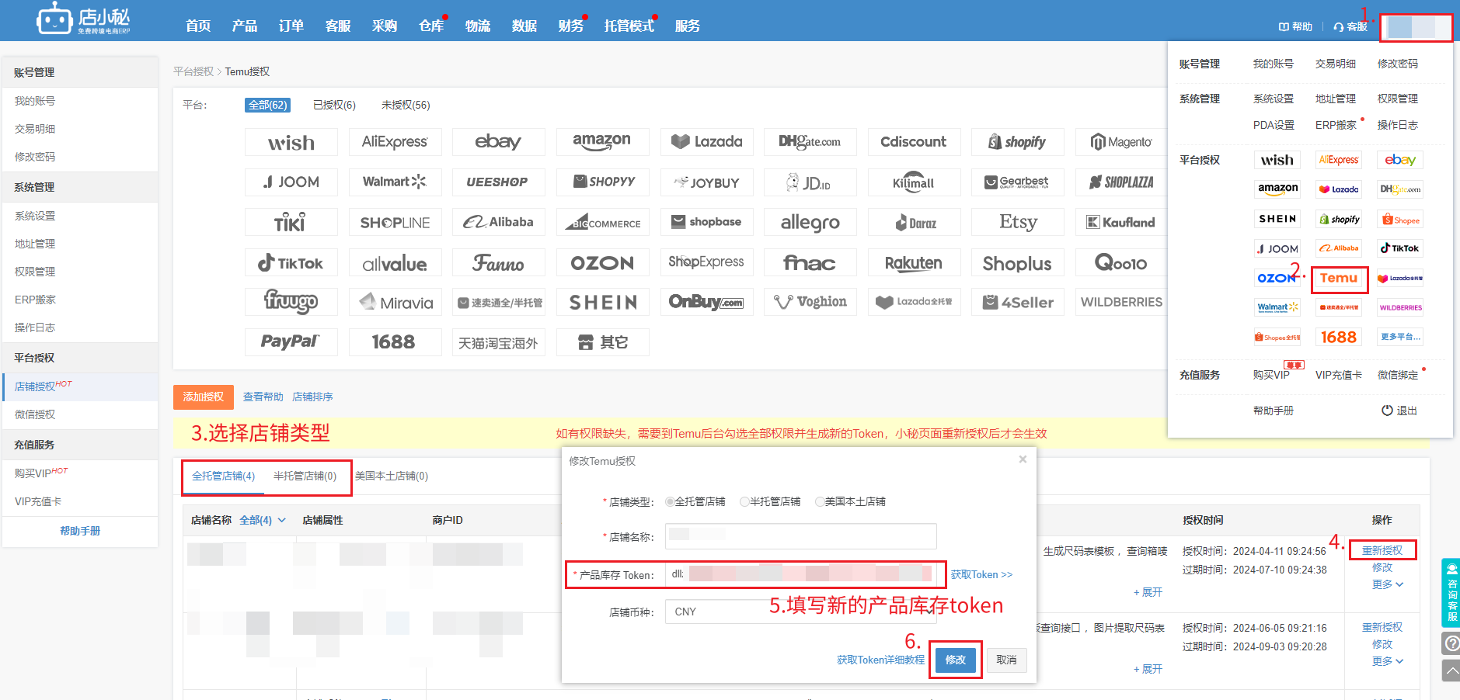This screenshot has width=1460, height=700.
Task: Click the 帮助 book icon in the header
Action: click(x=1284, y=26)
